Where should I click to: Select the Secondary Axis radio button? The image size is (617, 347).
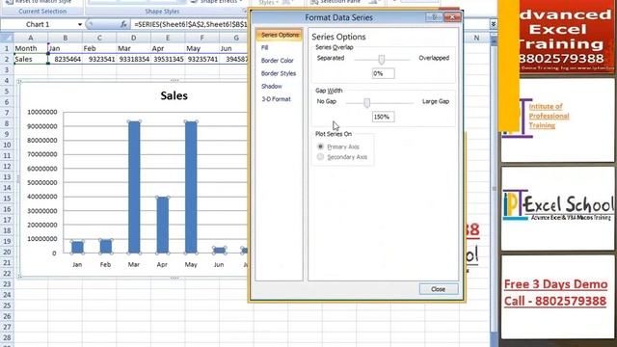click(320, 156)
